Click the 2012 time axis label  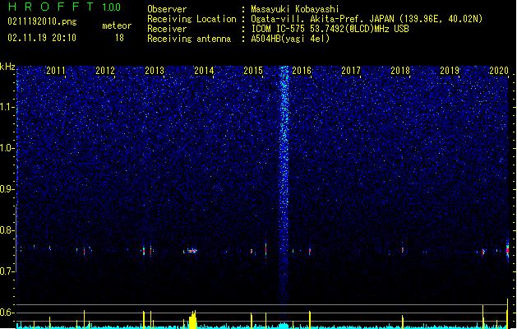pos(105,71)
